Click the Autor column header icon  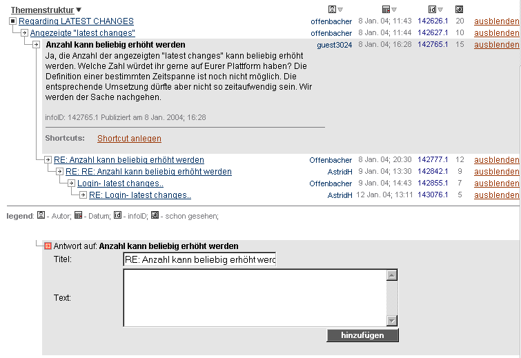pos(332,10)
